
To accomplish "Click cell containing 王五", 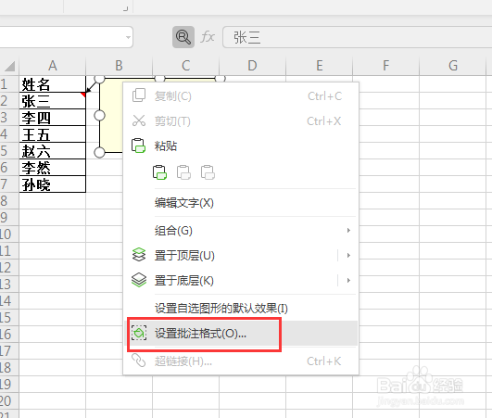I will click(53, 134).
